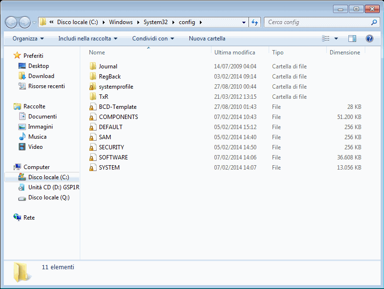The height and width of the screenshot is (289, 384).
Task: Select the TxR folder icon
Action: [x=93, y=96]
